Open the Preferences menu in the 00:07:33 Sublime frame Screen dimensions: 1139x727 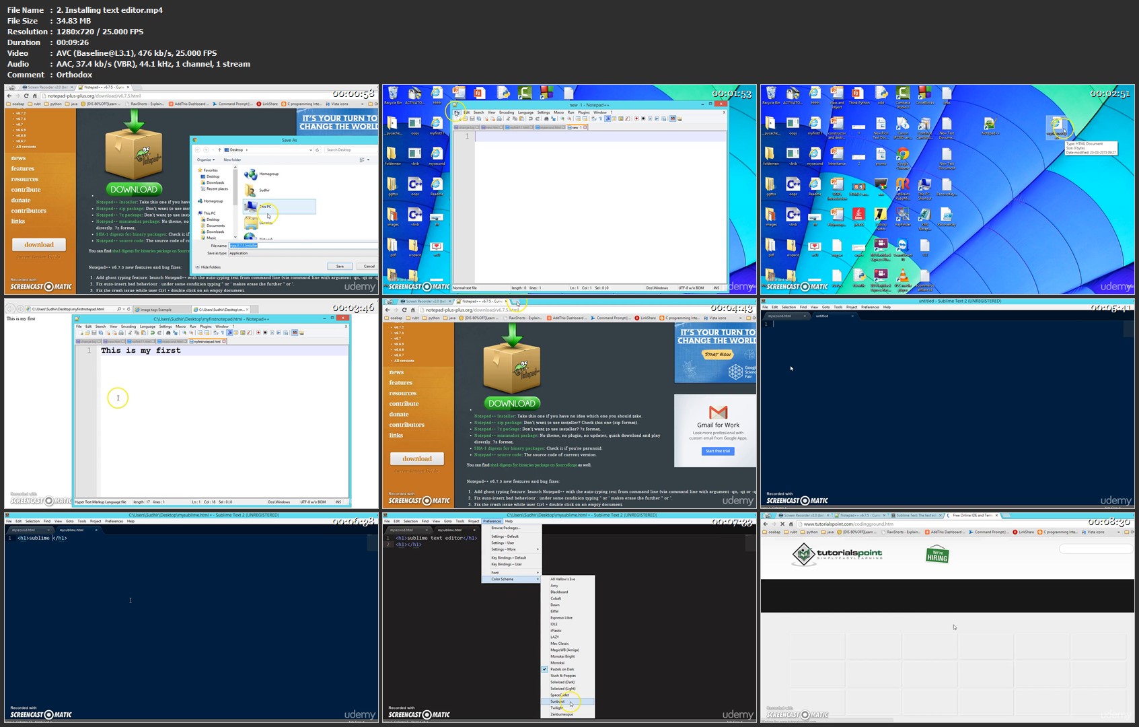(492, 521)
